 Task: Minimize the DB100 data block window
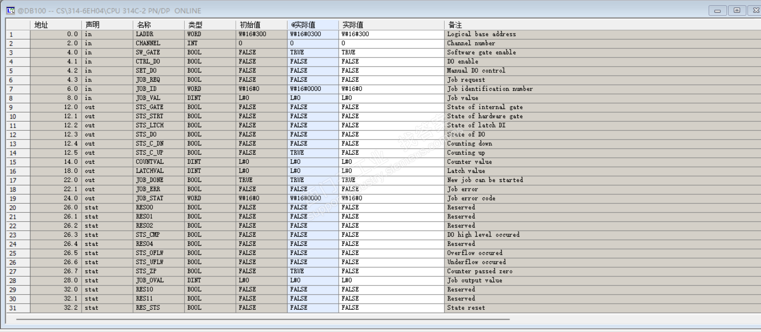pyautogui.click(x=717, y=10)
